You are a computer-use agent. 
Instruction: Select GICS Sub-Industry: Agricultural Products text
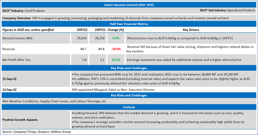[227, 10]
